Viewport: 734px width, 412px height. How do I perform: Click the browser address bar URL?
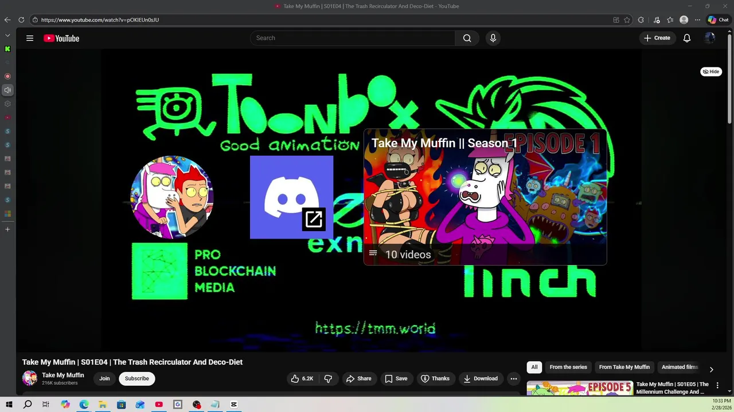100,20
